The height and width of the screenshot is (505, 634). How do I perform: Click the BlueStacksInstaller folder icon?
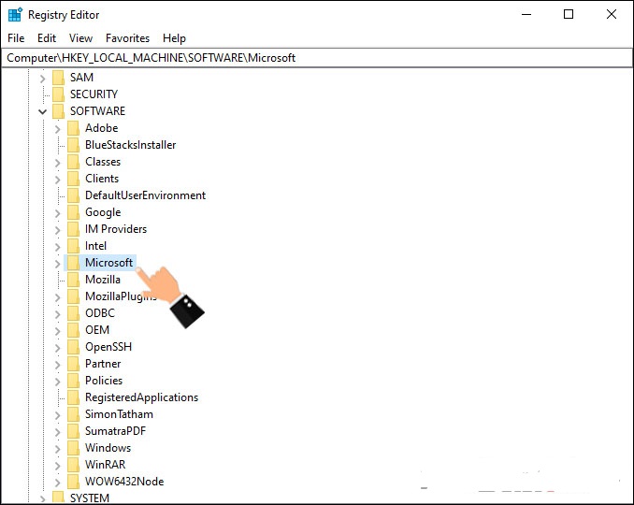click(x=73, y=145)
